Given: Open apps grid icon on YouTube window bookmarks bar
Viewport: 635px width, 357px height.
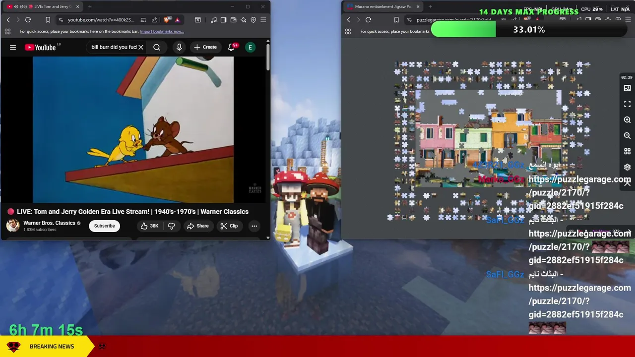Looking at the screenshot, I should (7, 31).
